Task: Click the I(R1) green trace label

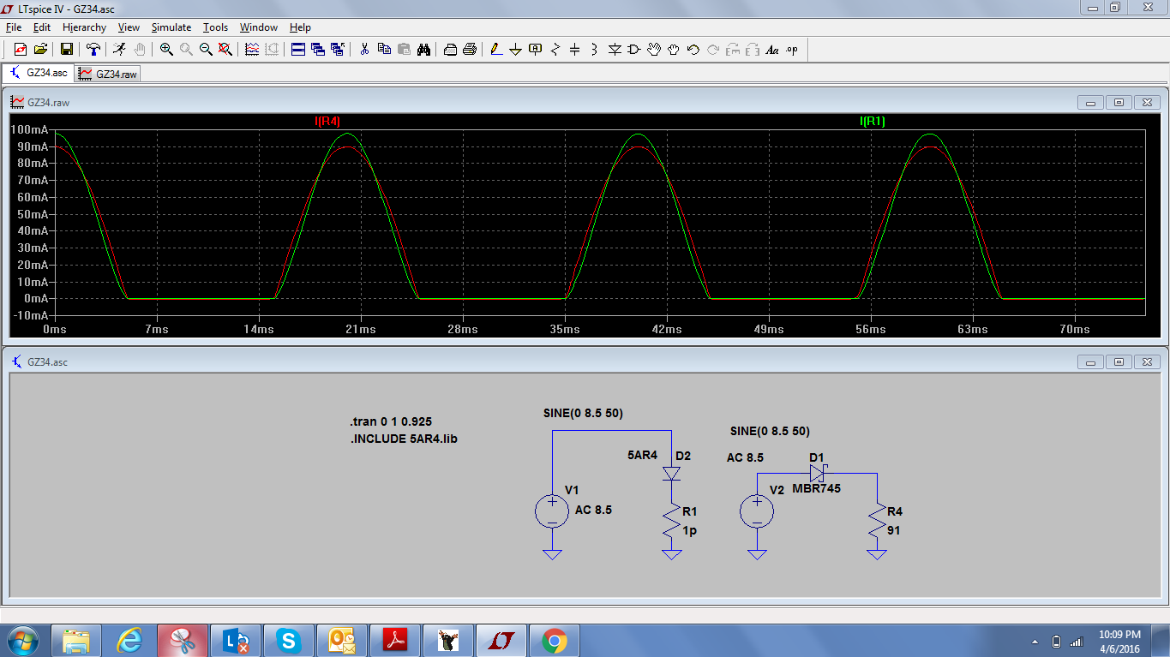Action: [872, 122]
